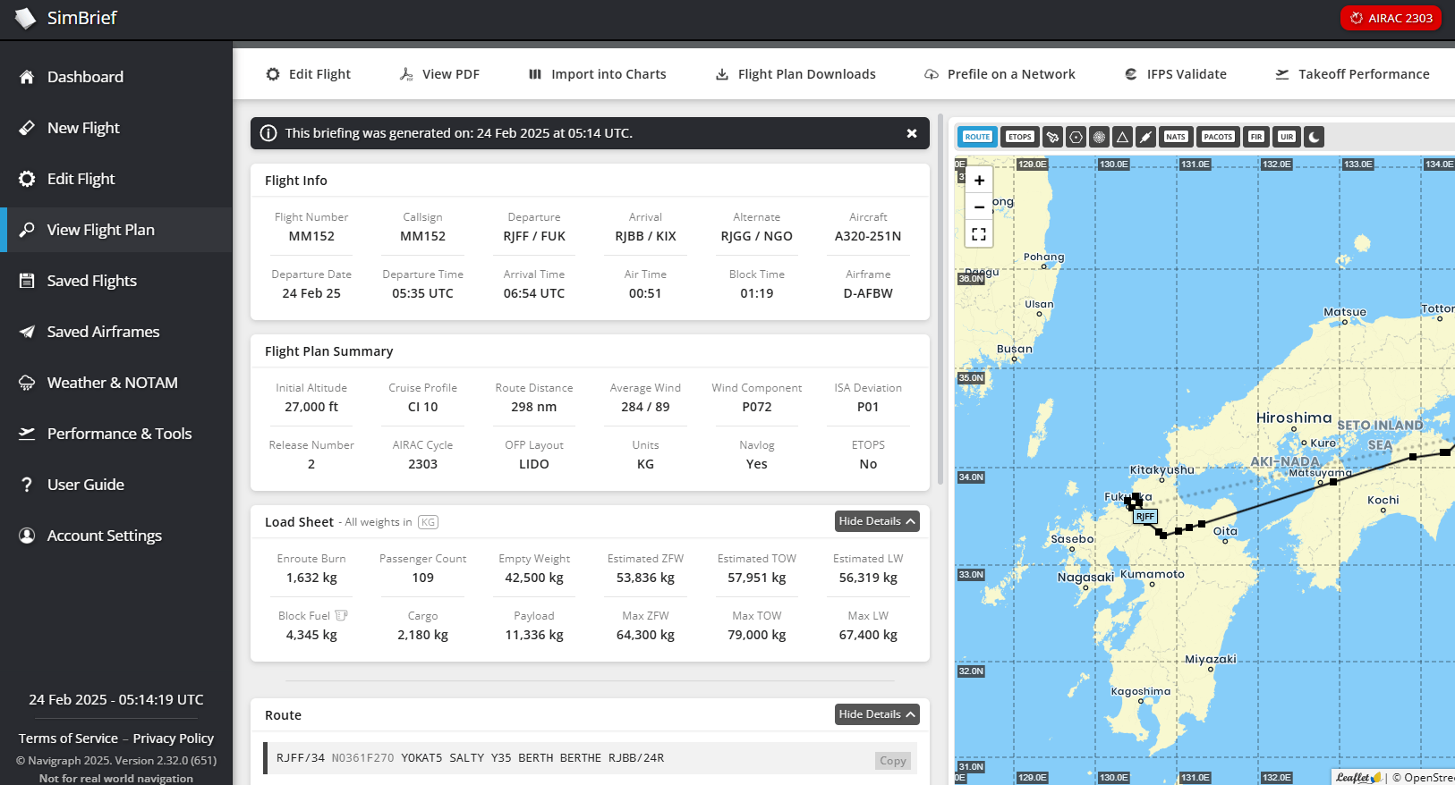Click the briefing panel vertical scrollbar
Viewport: 1455px width, 785px height.
tap(940, 299)
